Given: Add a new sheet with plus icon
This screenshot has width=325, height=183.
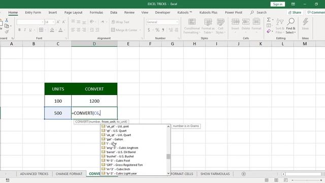Looking at the screenshot, I should point(244,174).
